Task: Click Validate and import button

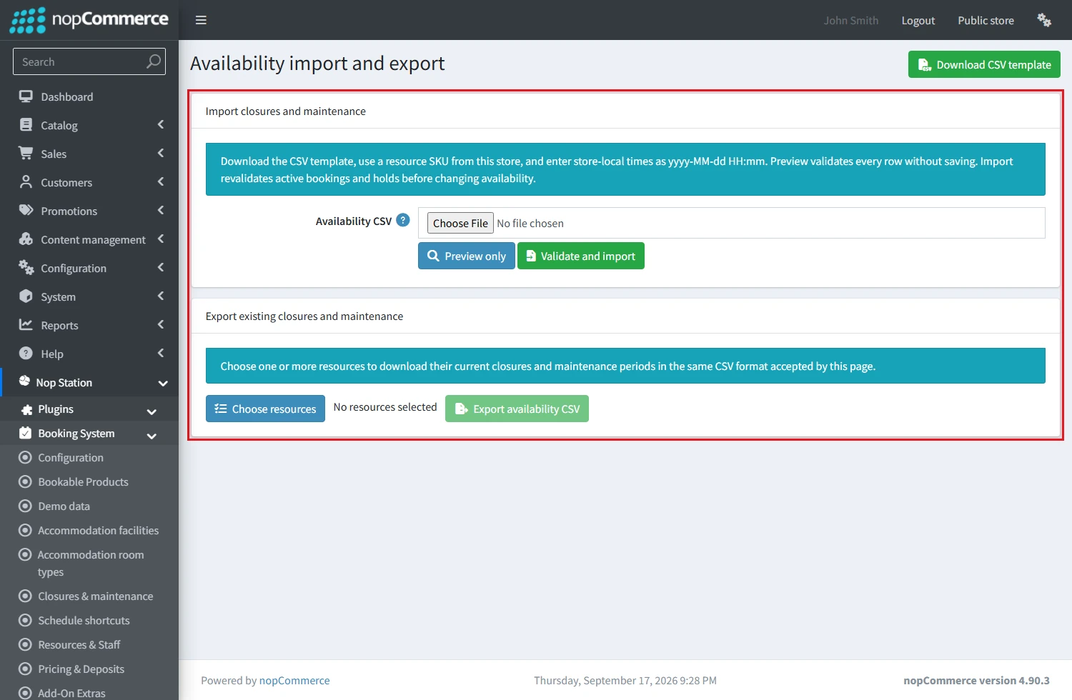Action: (580, 256)
